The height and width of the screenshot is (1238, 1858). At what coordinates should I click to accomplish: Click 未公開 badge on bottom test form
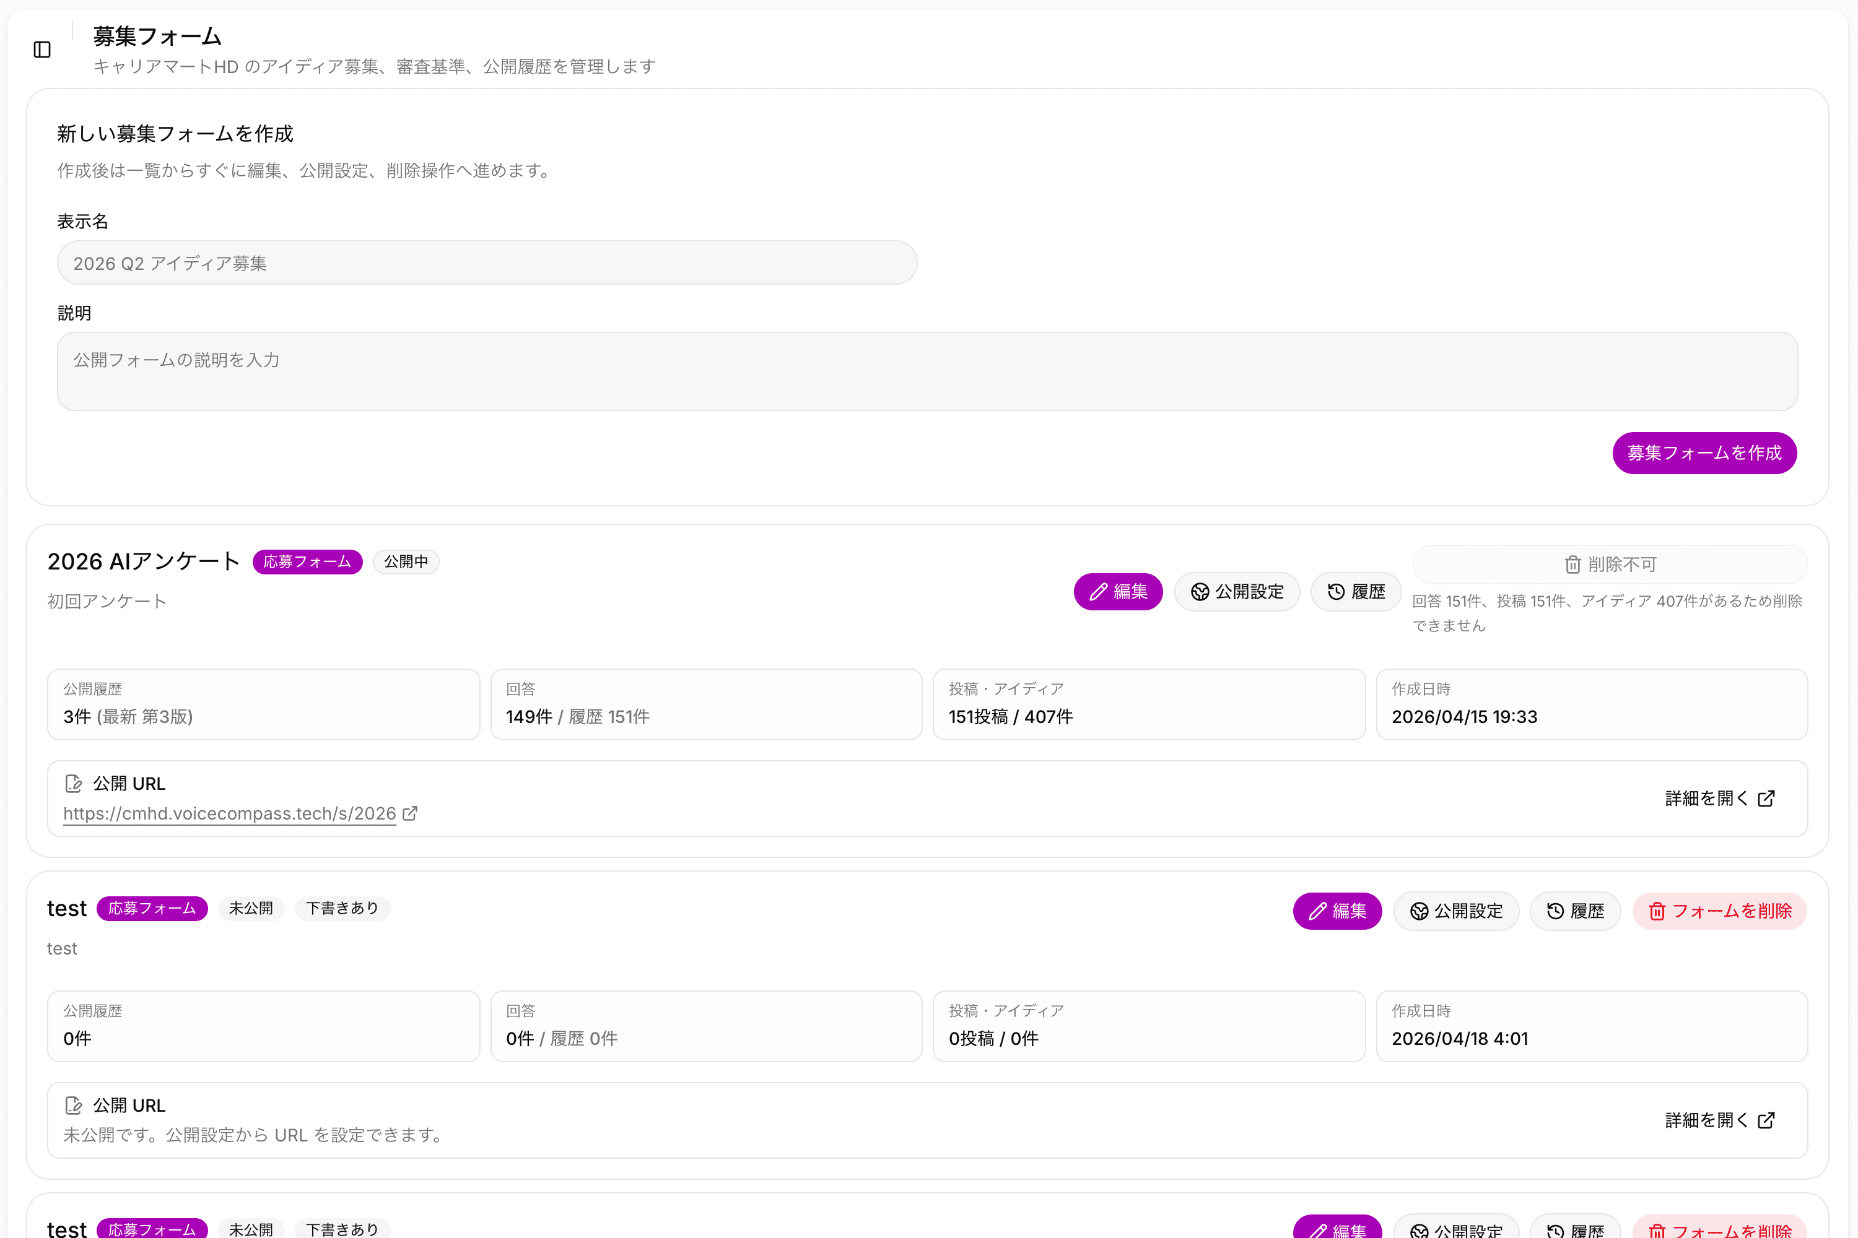[251, 1229]
